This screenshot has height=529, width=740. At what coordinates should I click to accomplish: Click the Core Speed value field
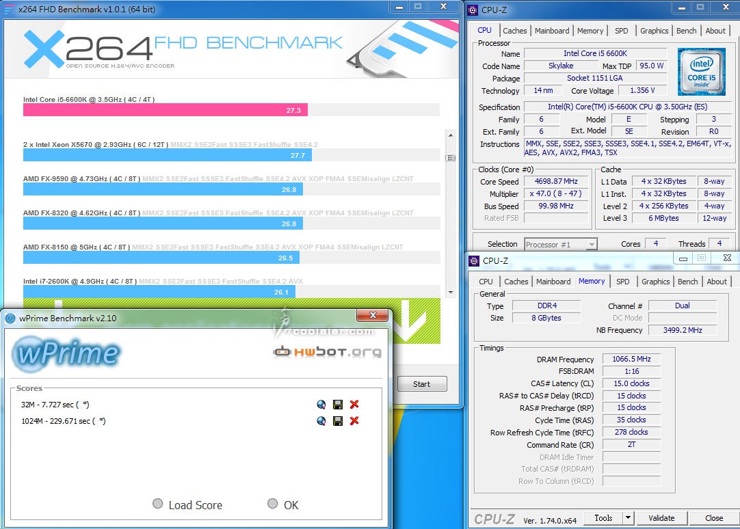[556, 182]
